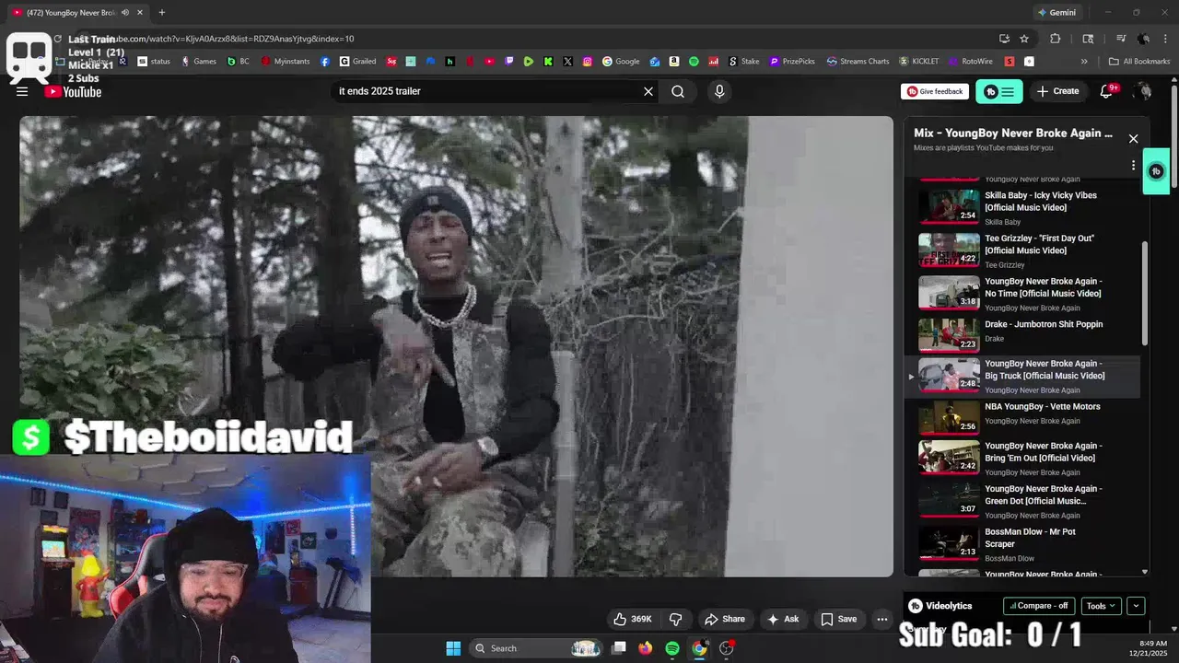Open the more actions three-dot button below the video
Screen dimensions: 1179x663
point(881,619)
